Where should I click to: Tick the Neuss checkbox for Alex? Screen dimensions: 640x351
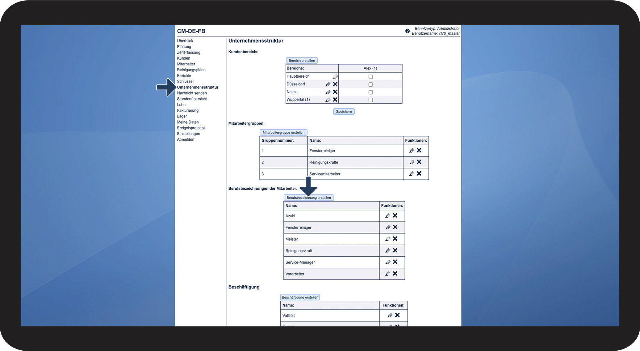(x=371, y=92)
